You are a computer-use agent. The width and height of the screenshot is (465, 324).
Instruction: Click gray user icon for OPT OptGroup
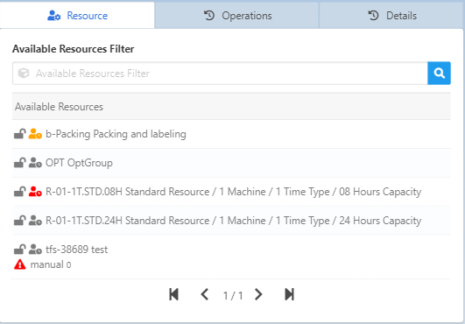tap(35, 163)
